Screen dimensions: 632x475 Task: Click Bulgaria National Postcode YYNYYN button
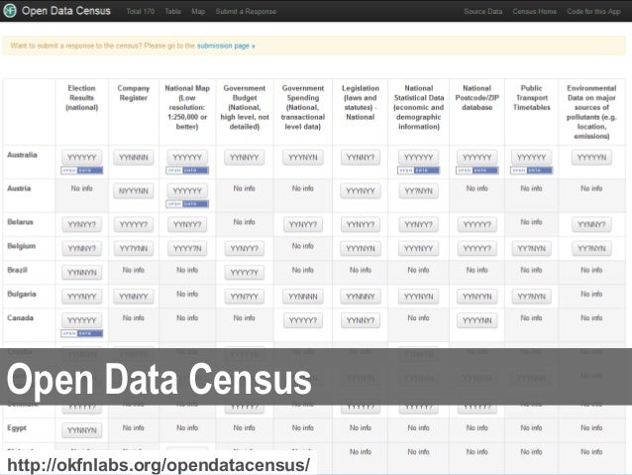point(477,297)
